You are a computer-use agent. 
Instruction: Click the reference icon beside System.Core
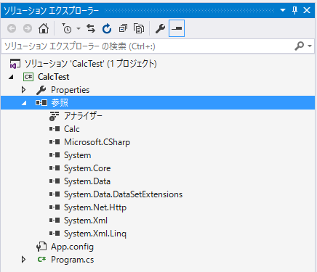pos(55,168)
